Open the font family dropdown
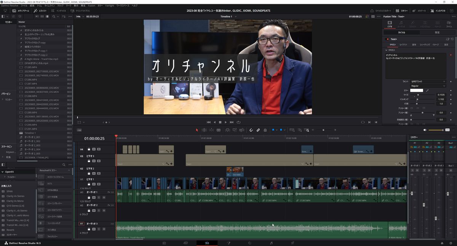Screen dimensions: 457x246 pyautogui.click(x=428, y=81)
